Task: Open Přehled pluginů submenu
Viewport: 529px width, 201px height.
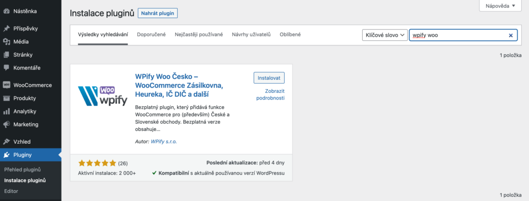Action: (x=22, y=170)
